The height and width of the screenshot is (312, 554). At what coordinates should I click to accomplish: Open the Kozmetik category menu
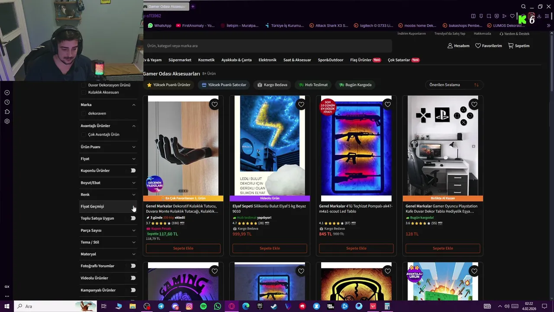tap(206, 60)
